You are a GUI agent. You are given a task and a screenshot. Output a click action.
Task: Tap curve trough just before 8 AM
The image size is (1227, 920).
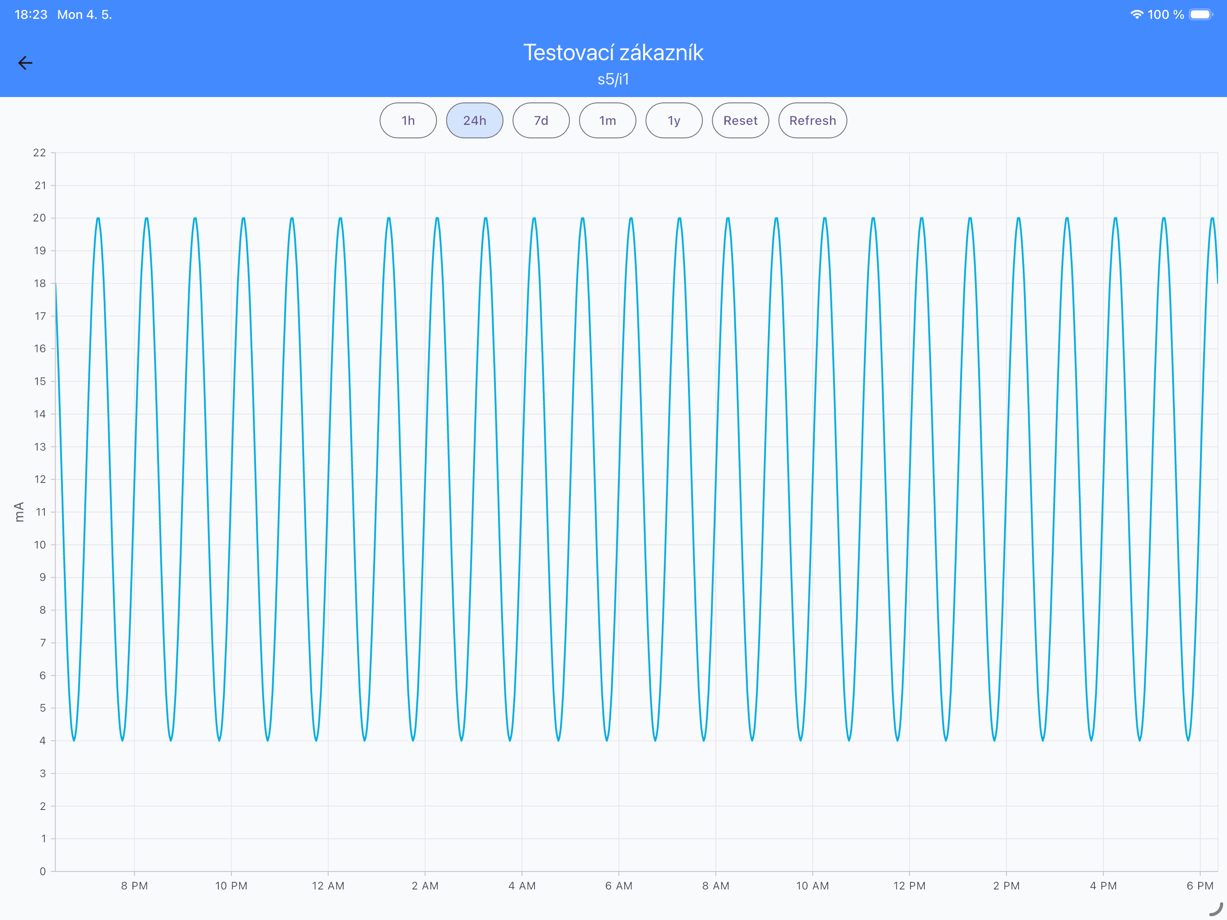coord(704,740)
